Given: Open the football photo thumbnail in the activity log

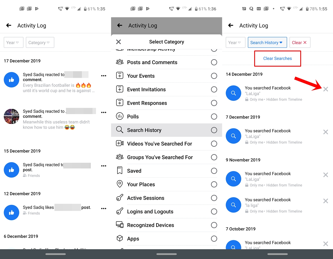Looking at the screenshot, I should (11, 116).
